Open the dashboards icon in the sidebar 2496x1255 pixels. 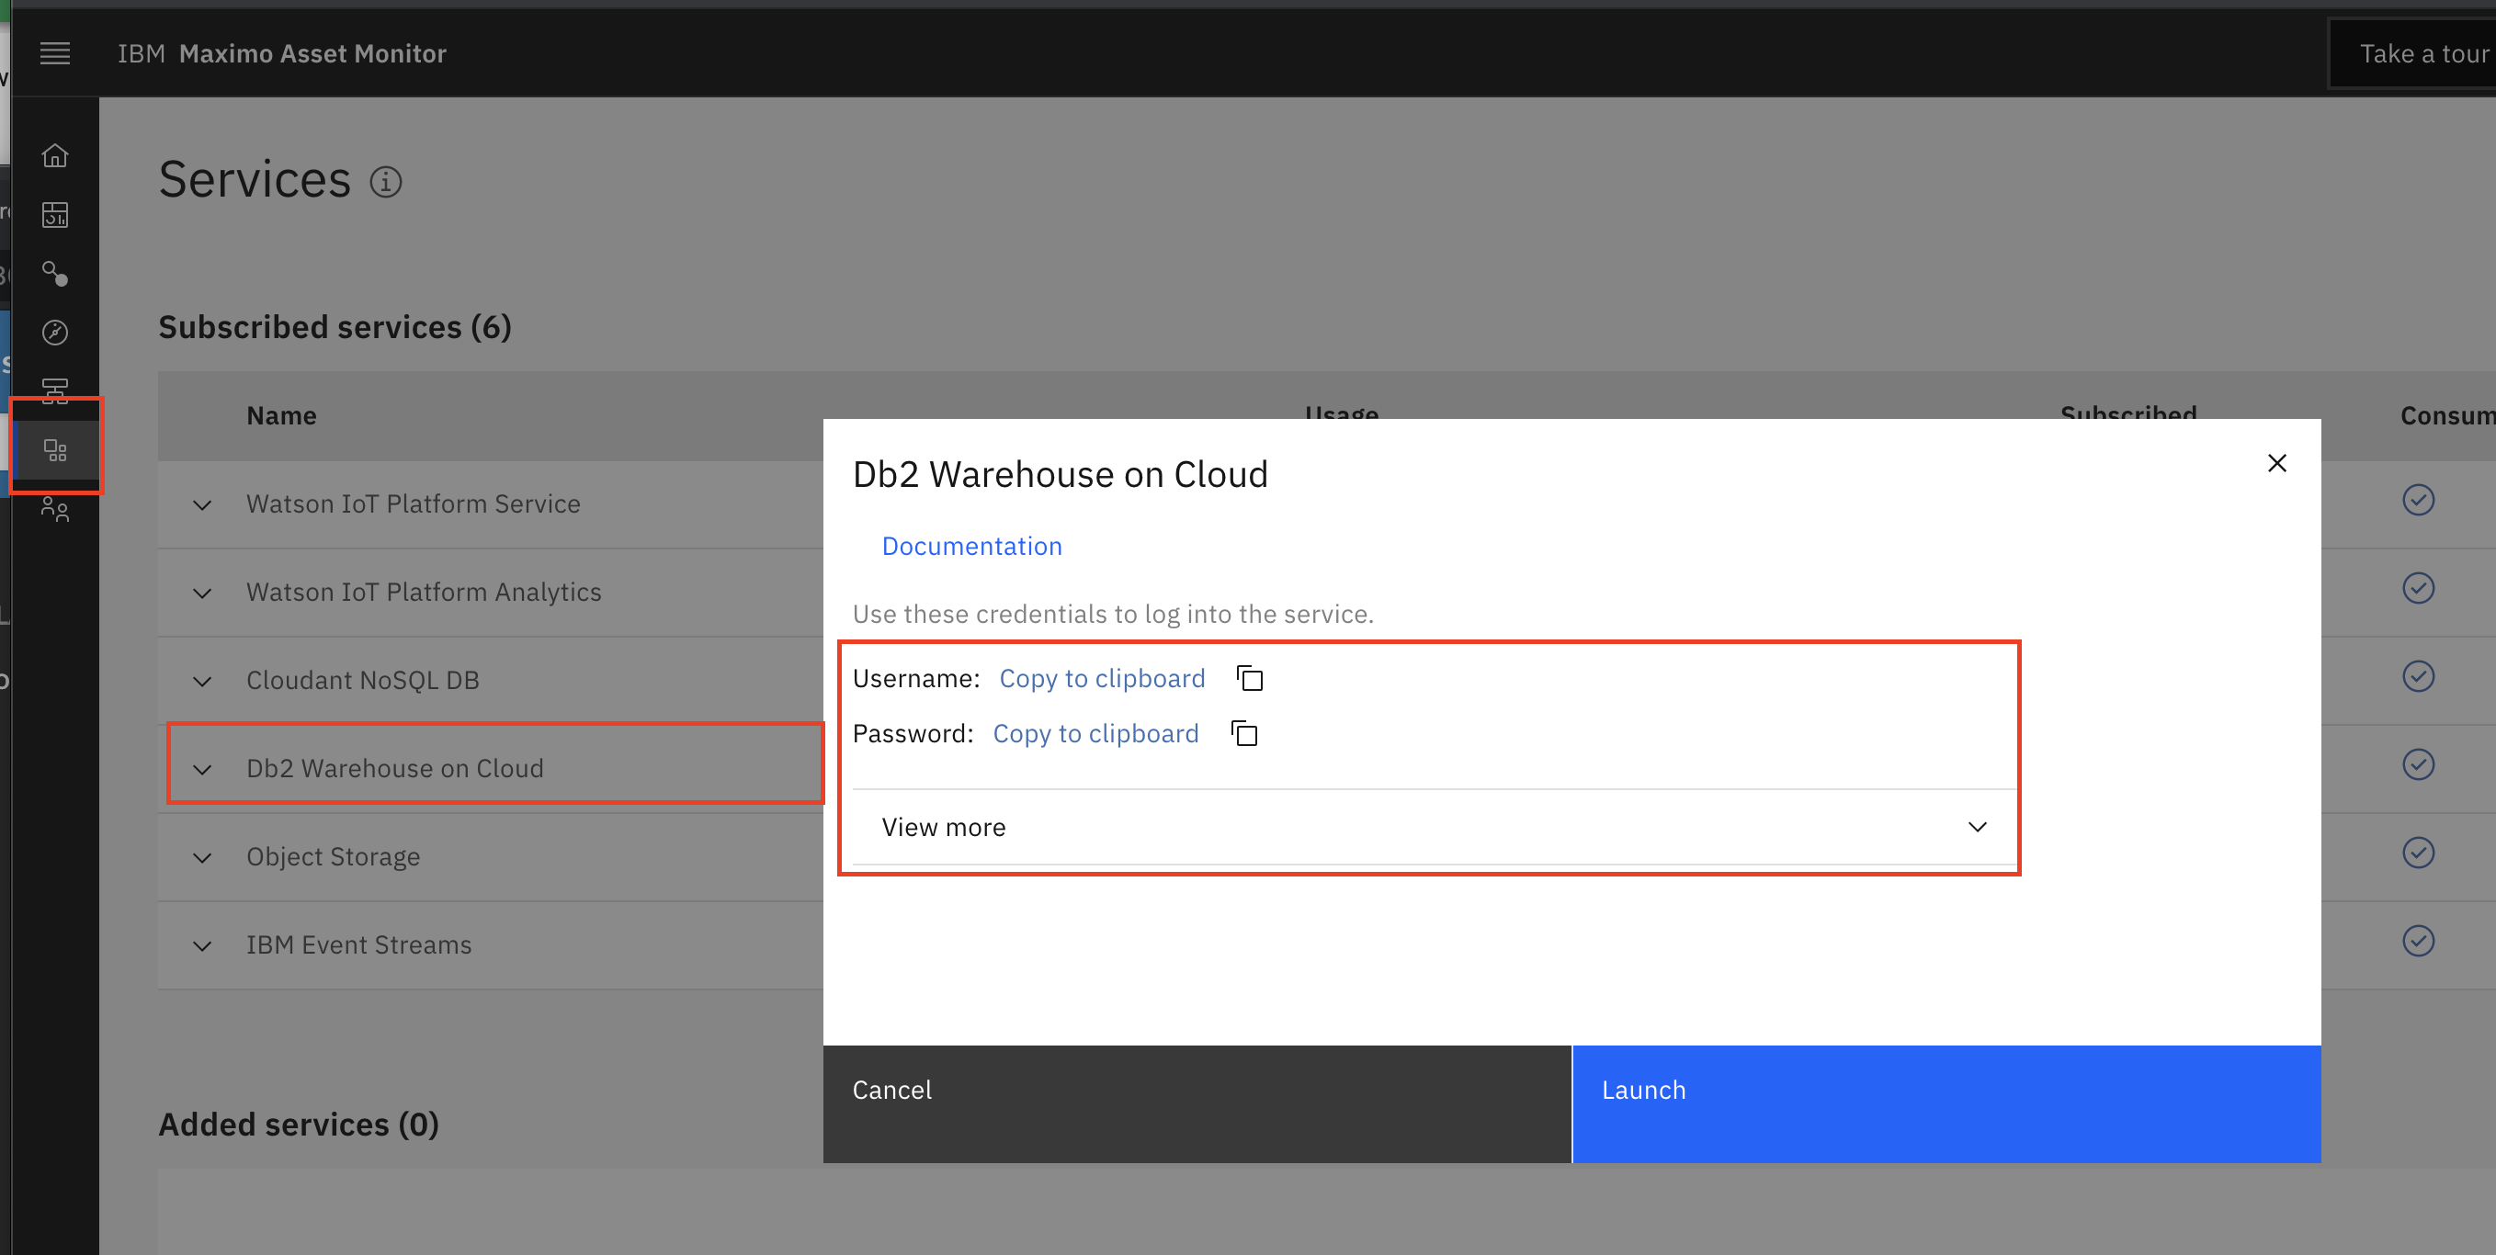click(x=55, y=214)
